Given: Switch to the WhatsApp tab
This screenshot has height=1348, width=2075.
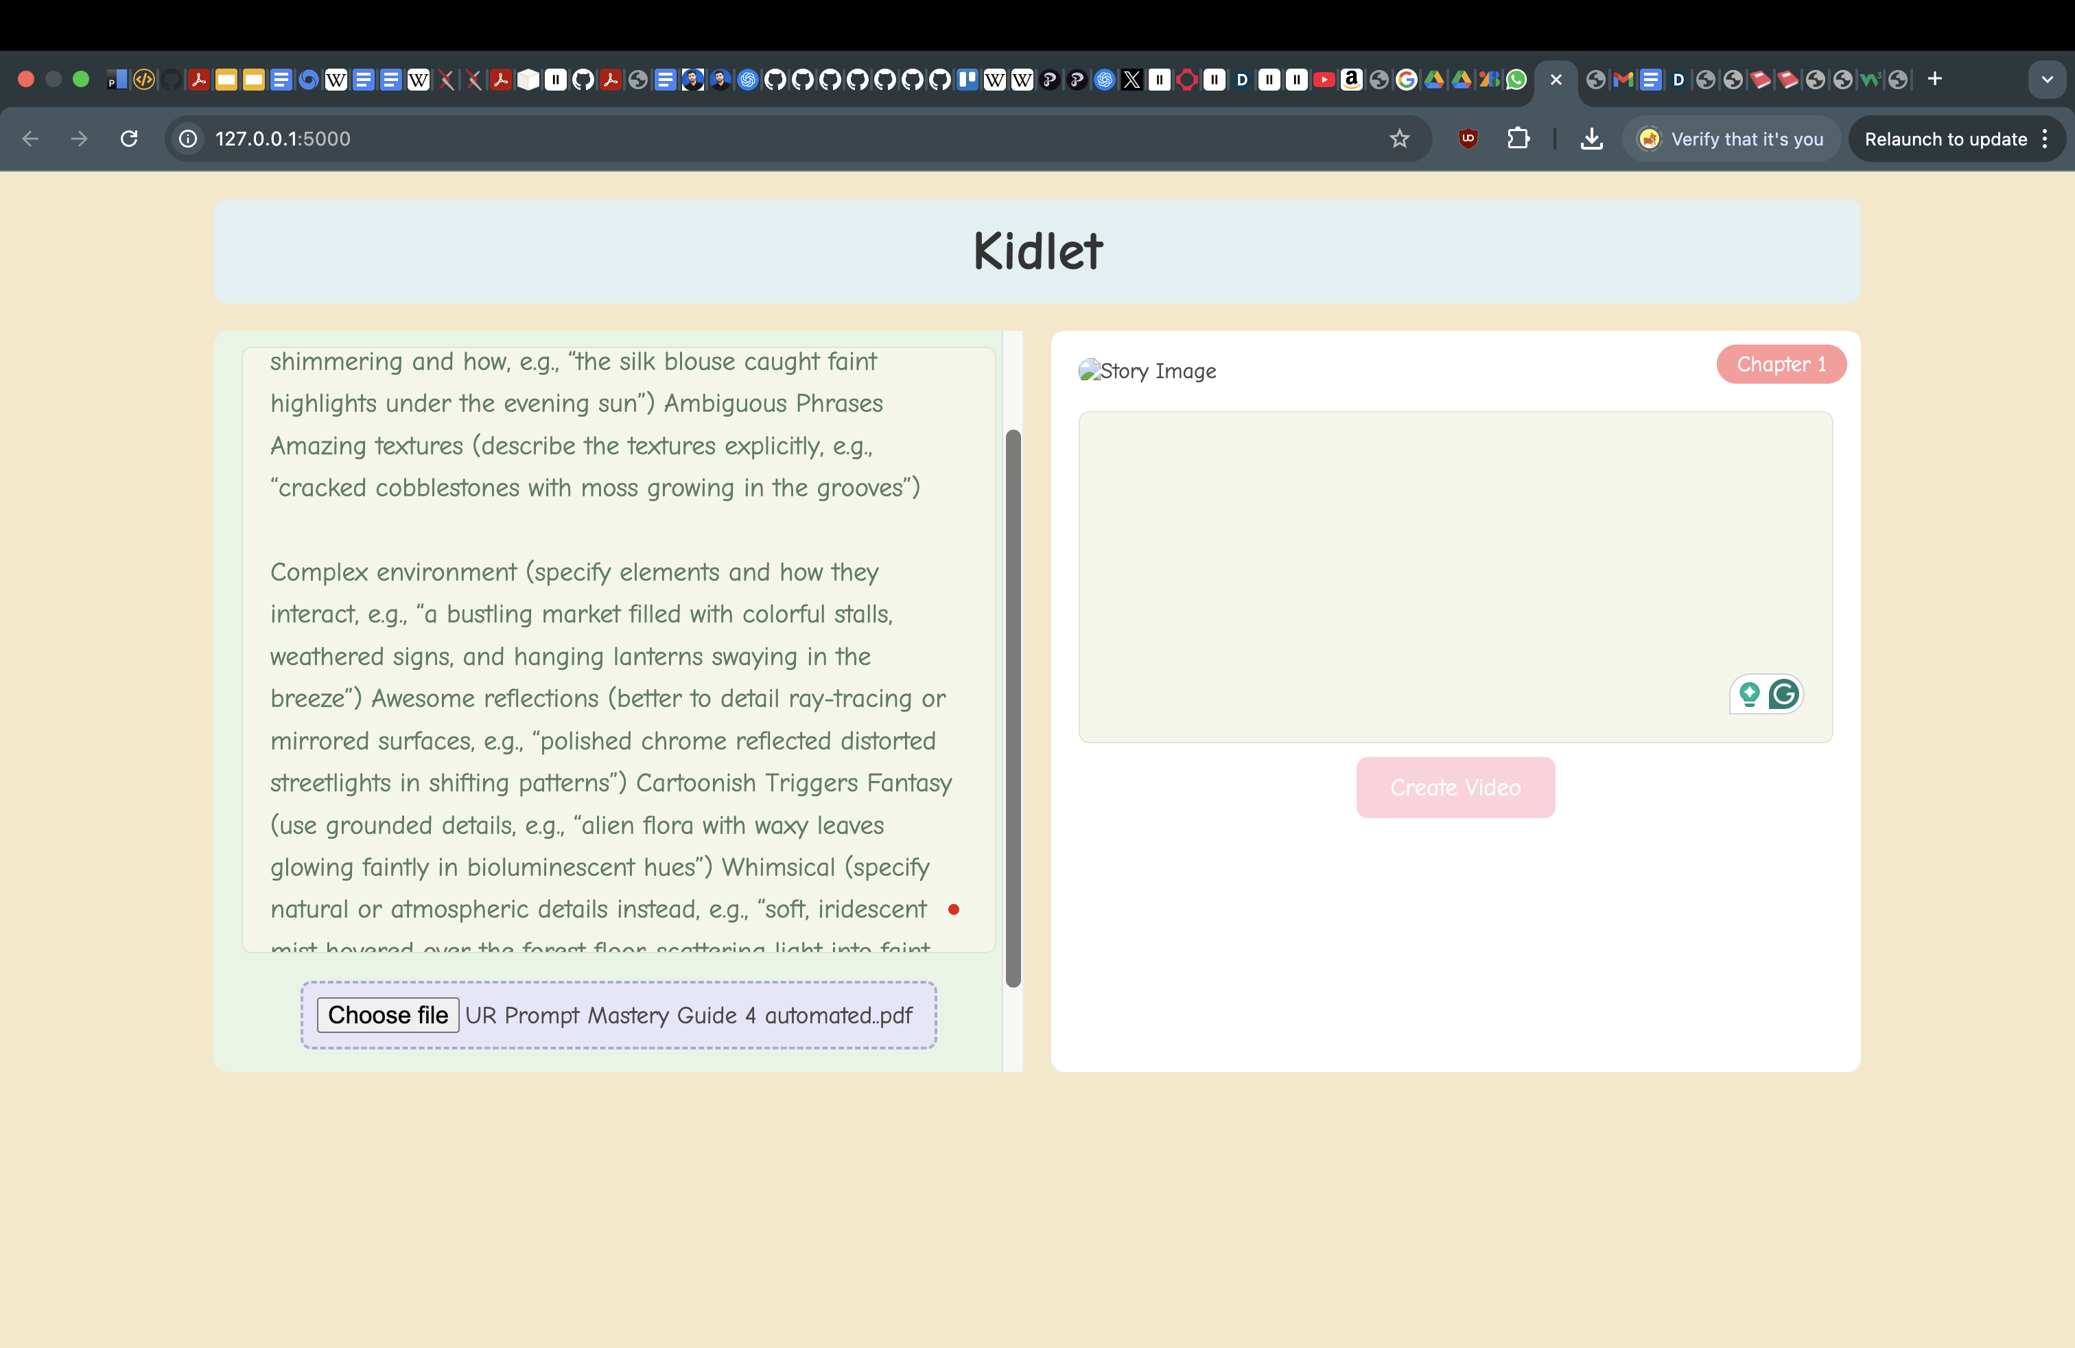Looking at the screenshot, I should [1516, 80].
